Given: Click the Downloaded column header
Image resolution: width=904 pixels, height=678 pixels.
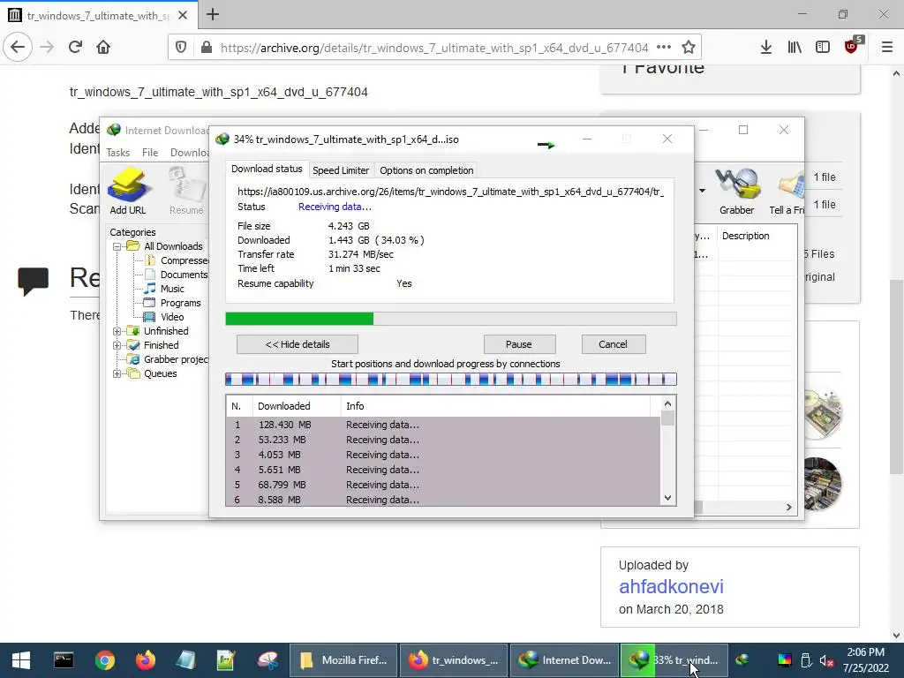Looking at the screenshot, I should coord(297,406).
